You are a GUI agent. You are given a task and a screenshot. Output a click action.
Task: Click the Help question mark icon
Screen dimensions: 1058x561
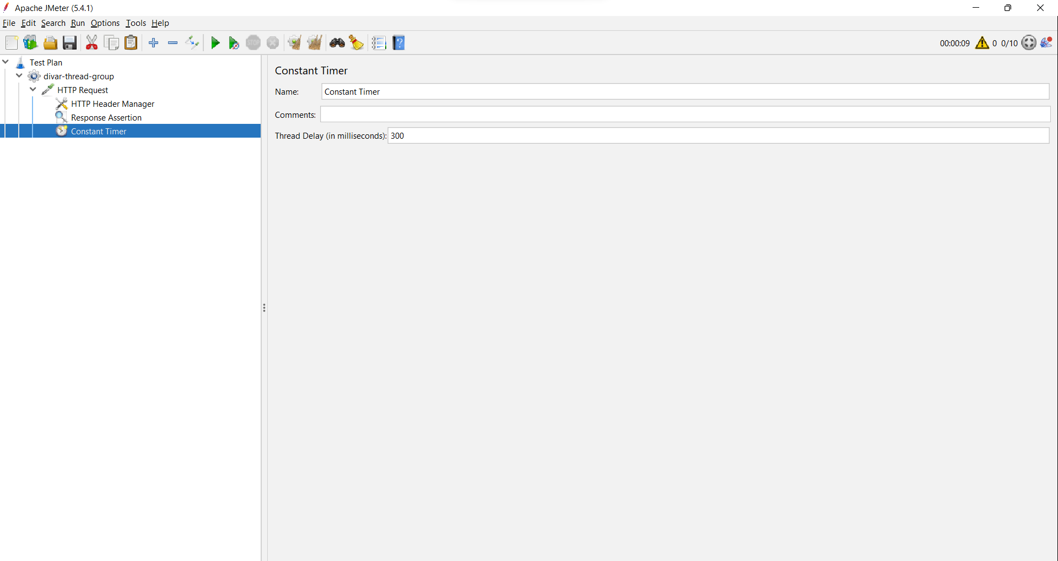[399, 43]
